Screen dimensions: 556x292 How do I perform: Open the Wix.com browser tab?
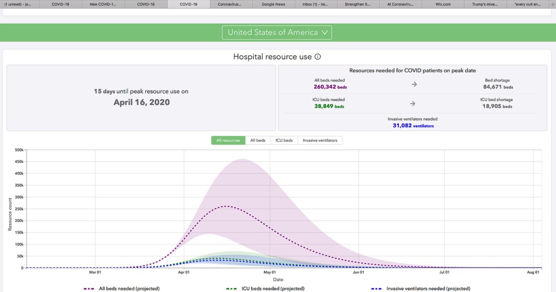click(443, 4)
